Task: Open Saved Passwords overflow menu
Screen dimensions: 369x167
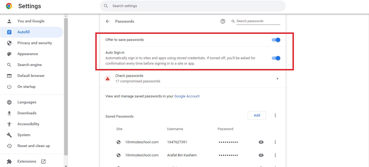Action: click(275, 115)
